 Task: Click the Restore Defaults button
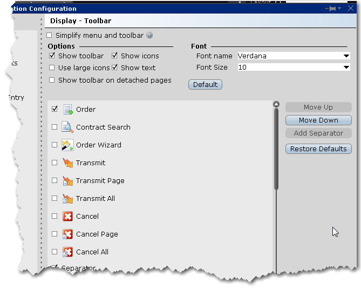pyautogui.click(x=318, y=149)
